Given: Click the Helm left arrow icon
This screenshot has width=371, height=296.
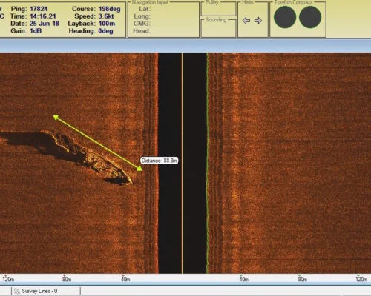Looking at the screenshot, I should click(x=246, y=21).
